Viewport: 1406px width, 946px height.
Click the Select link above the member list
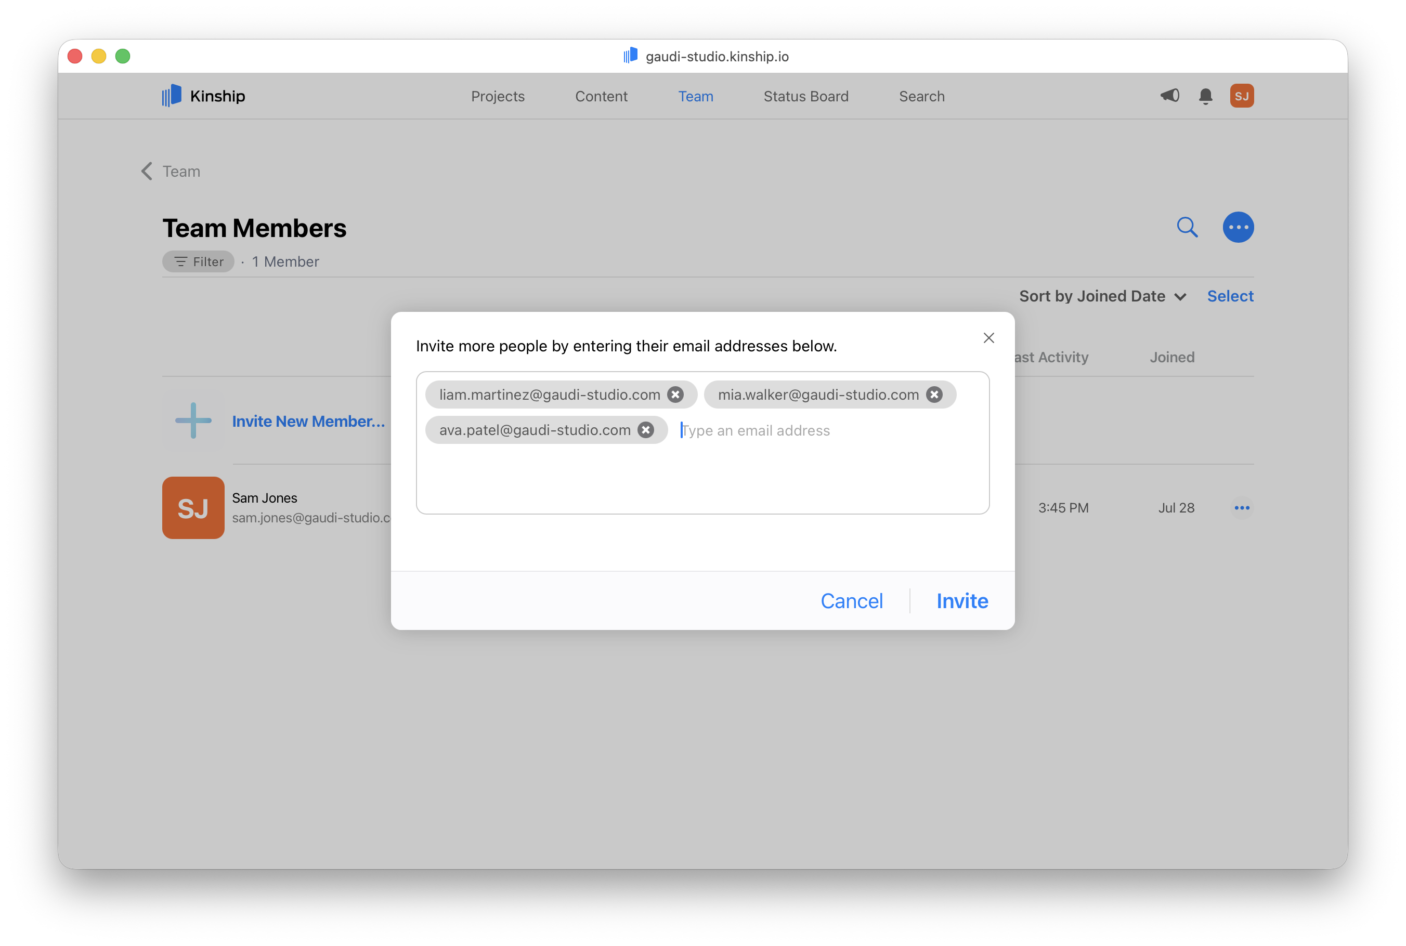pyautogui.click(x=1230, y=296)
